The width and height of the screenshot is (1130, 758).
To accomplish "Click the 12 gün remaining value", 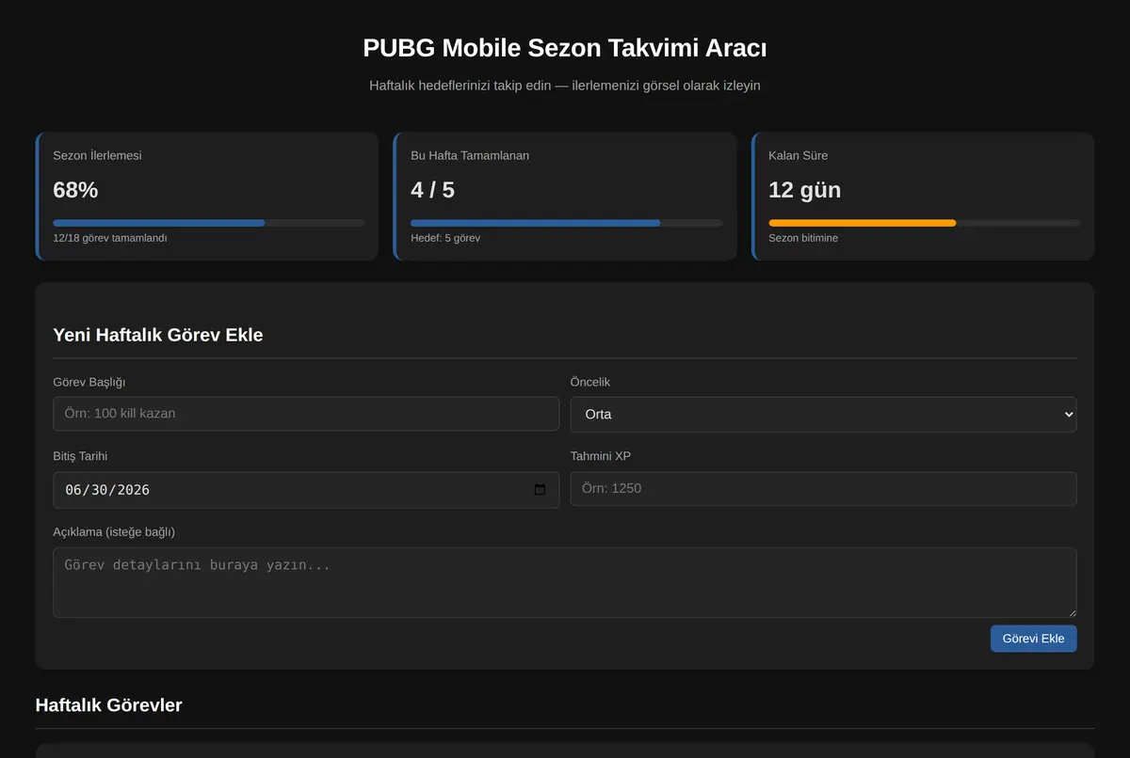I will [805, 190].
